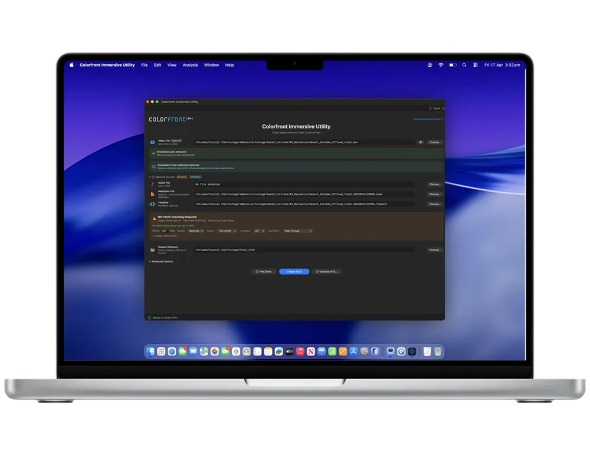Open Keynote from the dock
This screenshot has width=590, height=454.
point(322,351)
